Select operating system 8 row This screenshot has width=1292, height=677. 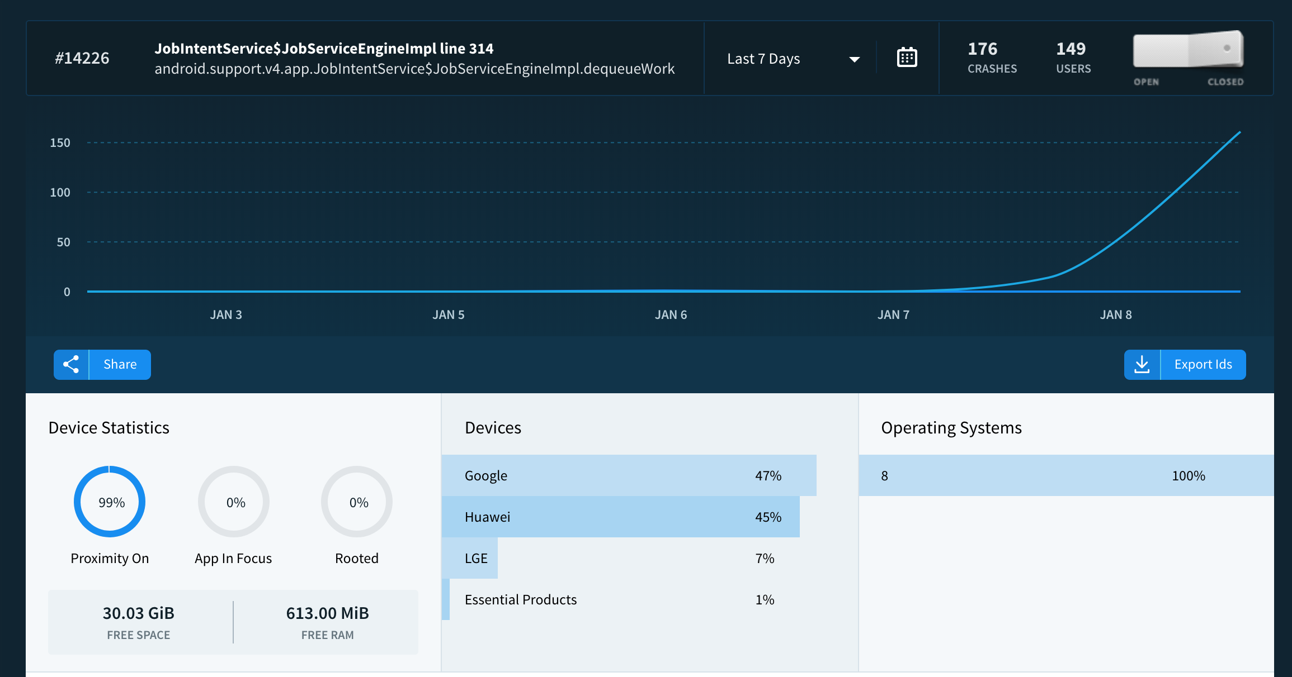1065,475
